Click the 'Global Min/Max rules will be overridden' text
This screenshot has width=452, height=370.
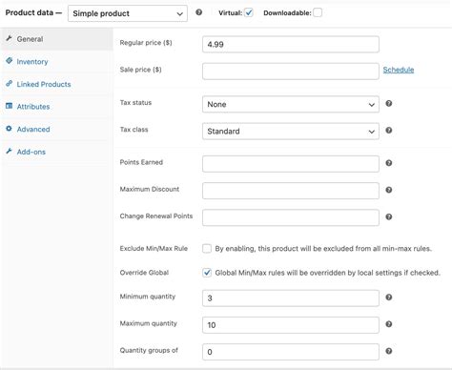click(x=328, y=273)
